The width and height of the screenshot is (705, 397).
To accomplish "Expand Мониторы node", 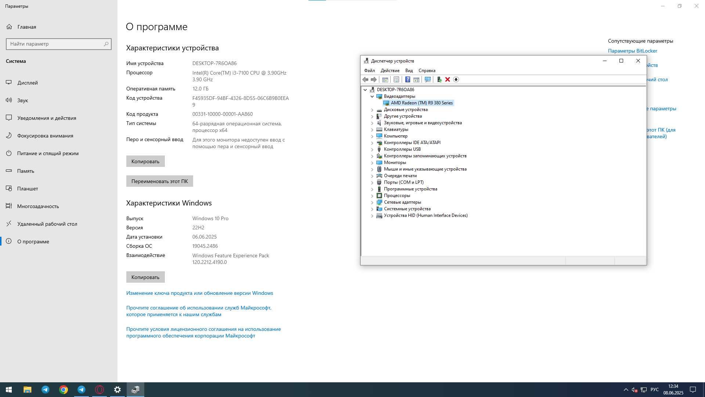I will (x=372, y=162).
